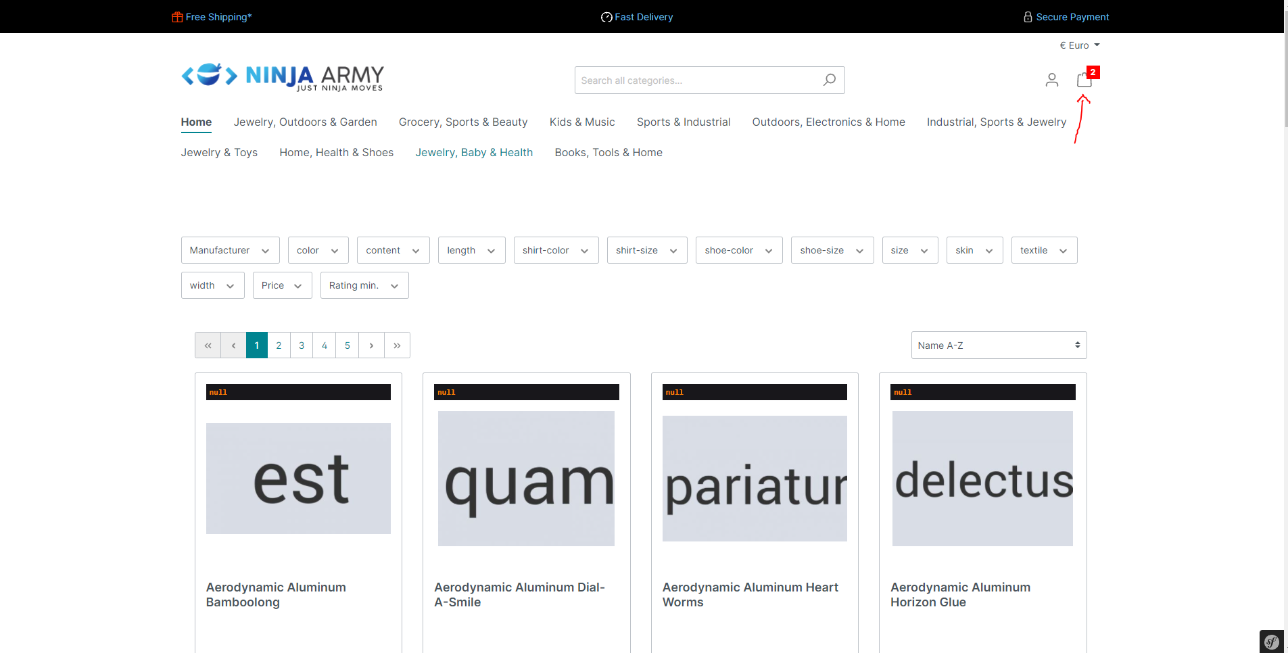Go to previous page arrow
The height and width of the screenshot is (653, 1288).
tap(233, 345)
